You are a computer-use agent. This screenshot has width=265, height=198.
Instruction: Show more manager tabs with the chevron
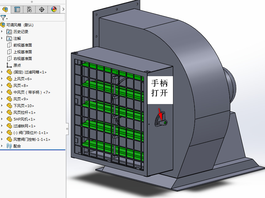(63, 9)
